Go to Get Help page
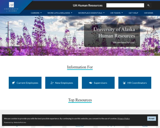This screenshot has width=160, height=128. pos(133,13)
